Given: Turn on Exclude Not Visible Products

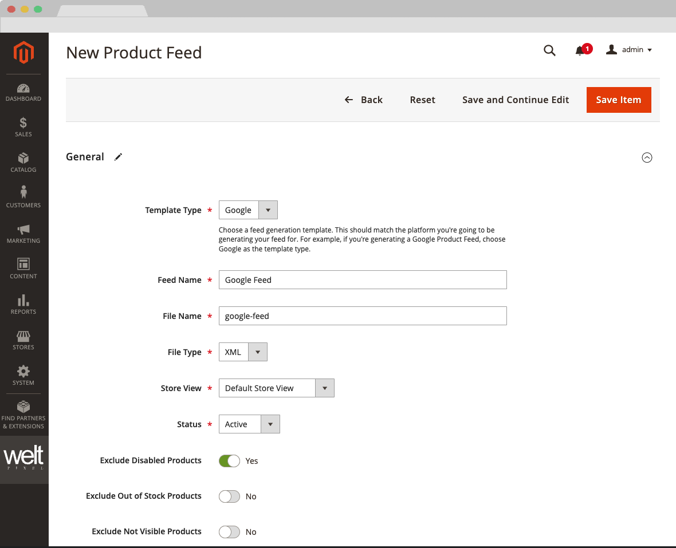Looking at the screenshot, I should pos(229,531).
